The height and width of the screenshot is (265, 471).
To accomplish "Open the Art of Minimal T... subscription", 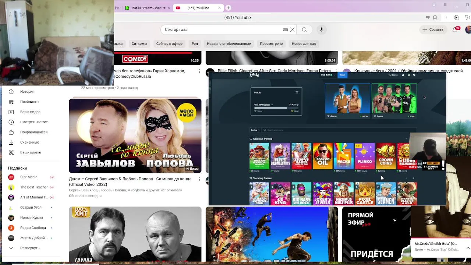I will coord(34,197).
